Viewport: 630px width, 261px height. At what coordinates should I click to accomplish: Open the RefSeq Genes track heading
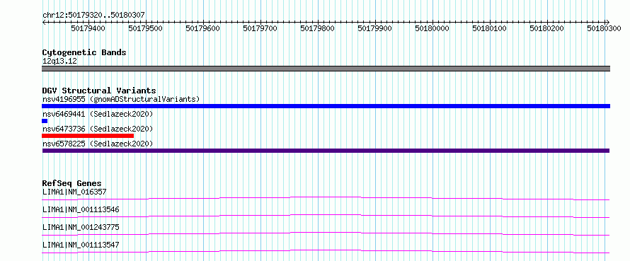coord(71,184)
